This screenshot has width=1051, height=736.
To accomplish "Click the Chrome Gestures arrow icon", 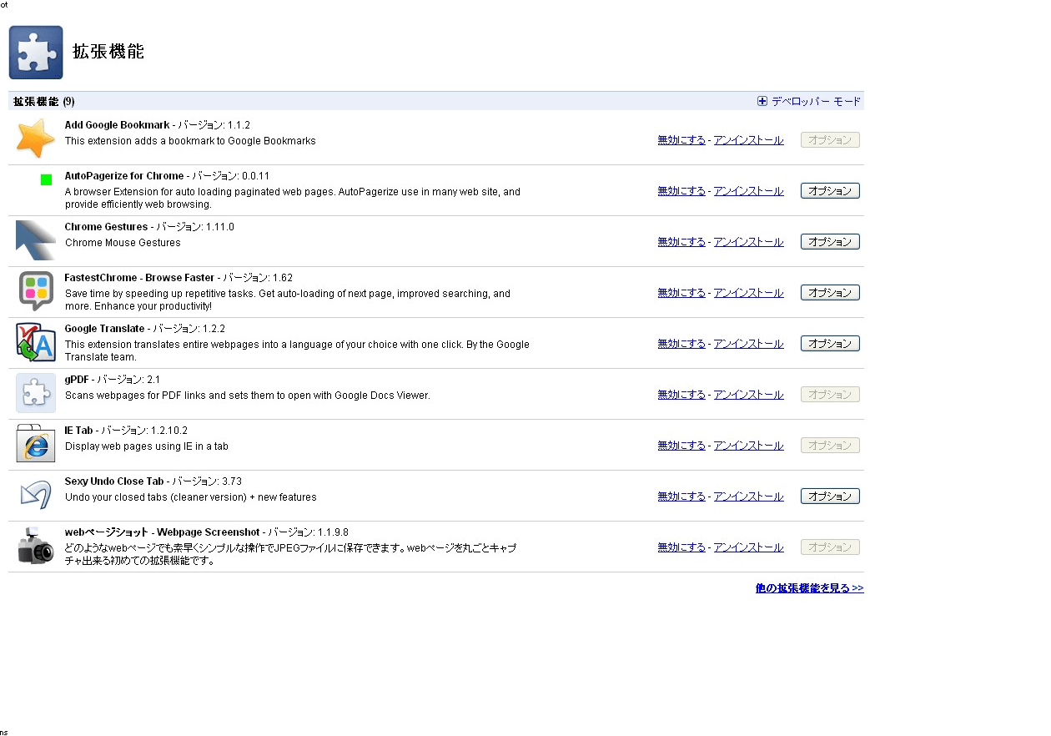I will point(36,240).
